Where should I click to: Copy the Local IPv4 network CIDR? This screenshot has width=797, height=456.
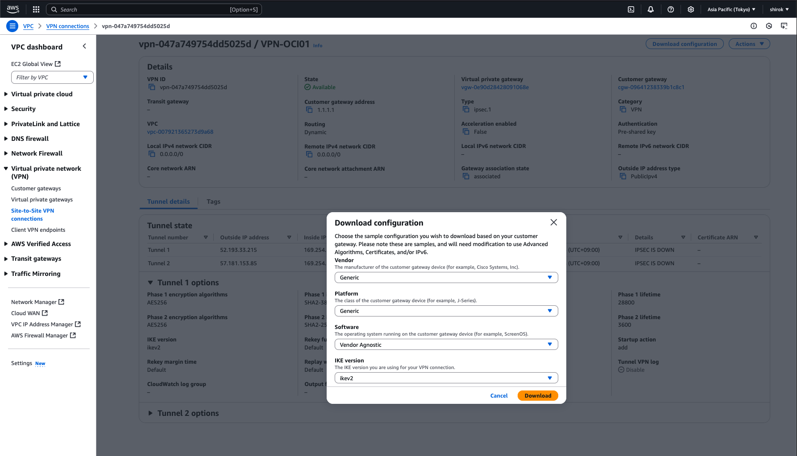(x=152, y=154)
